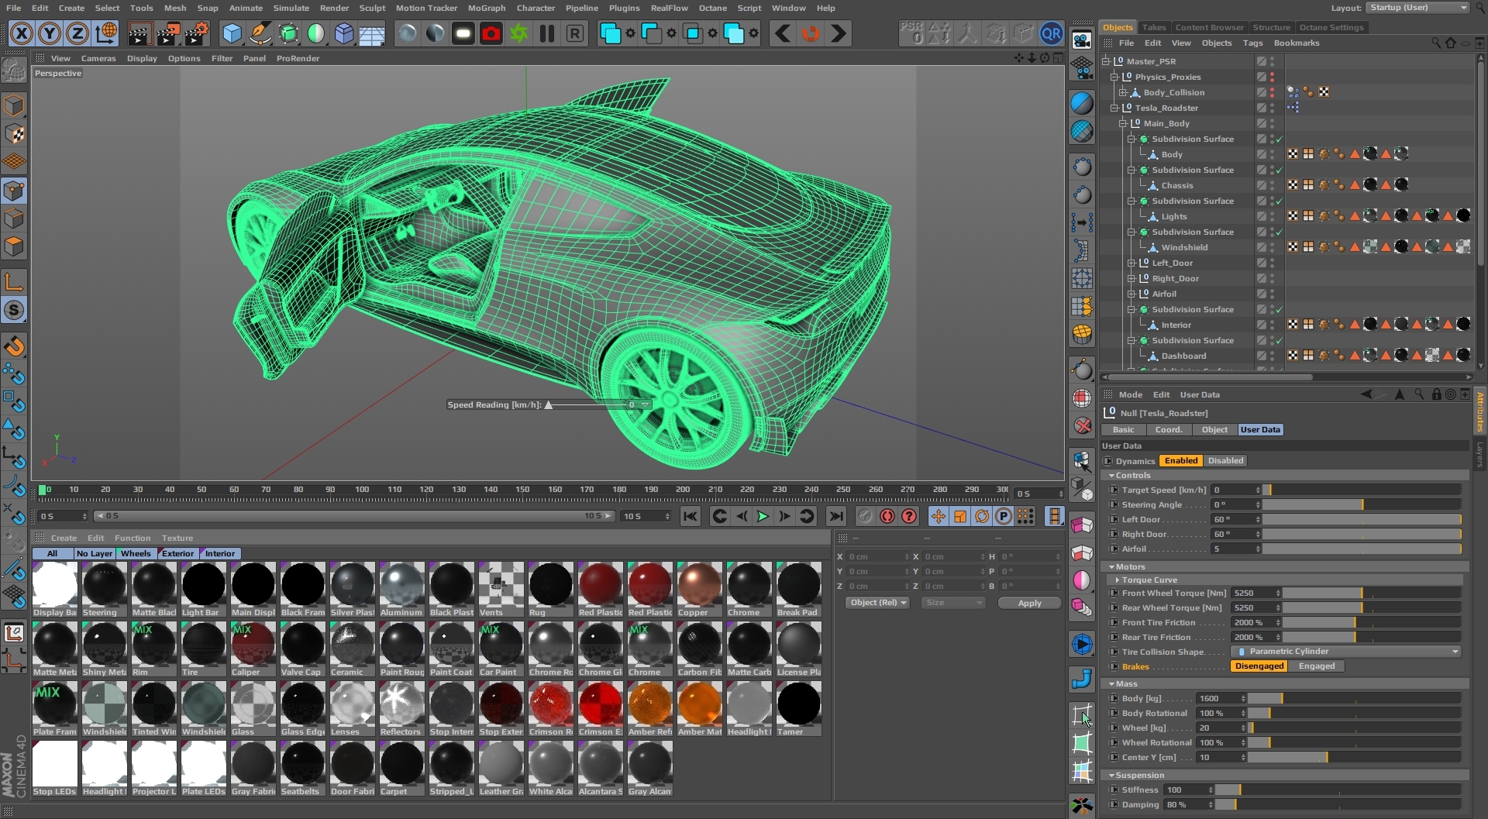
Task: Jump to the end of the animation
Action: (835, 516)
